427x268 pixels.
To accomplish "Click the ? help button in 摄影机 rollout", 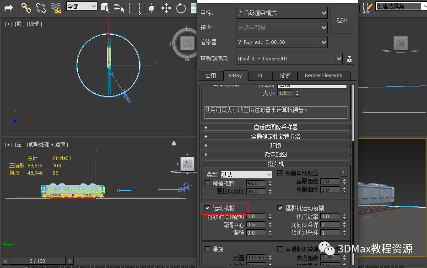I will point(343,173).
